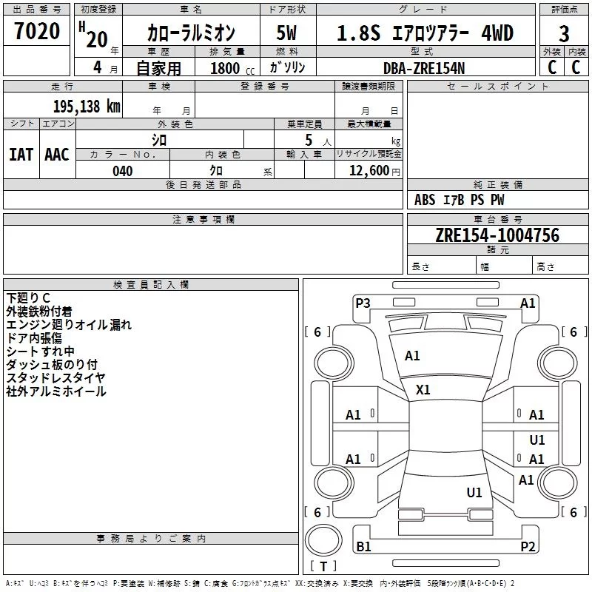Click the 純正装備 header
Screen dimensions: 592x592
point(497,184)
